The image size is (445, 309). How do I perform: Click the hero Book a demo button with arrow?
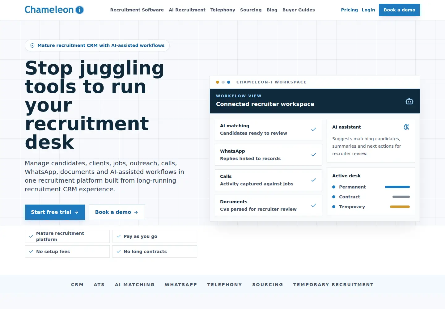(117, 212)
